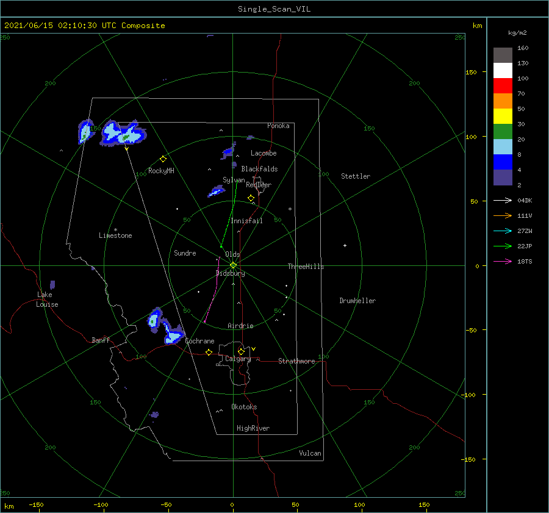
Task: Click the Cochrane label
Action: point(199,341)
